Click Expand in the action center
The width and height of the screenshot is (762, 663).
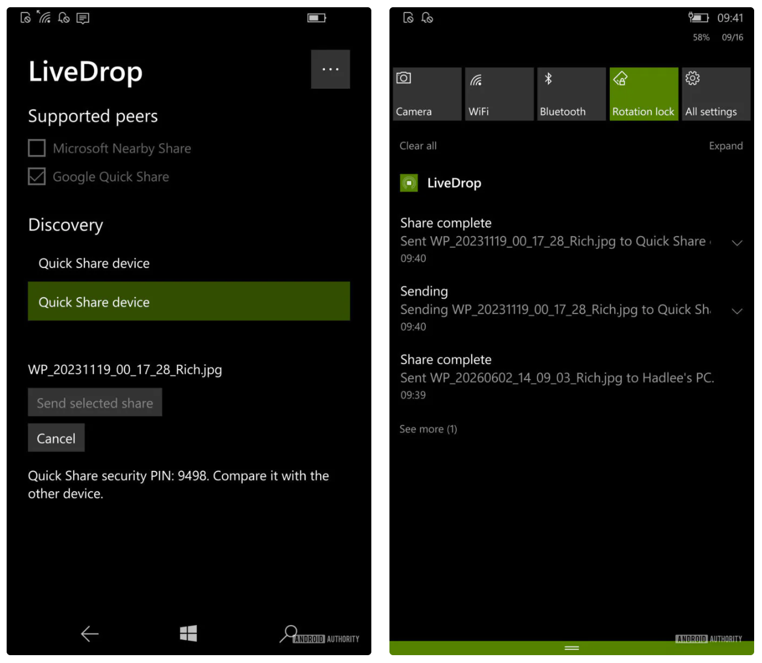click(726, 146)
